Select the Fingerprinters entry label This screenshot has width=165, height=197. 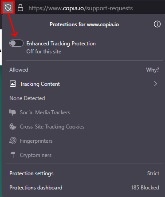[x=36, y=141]
